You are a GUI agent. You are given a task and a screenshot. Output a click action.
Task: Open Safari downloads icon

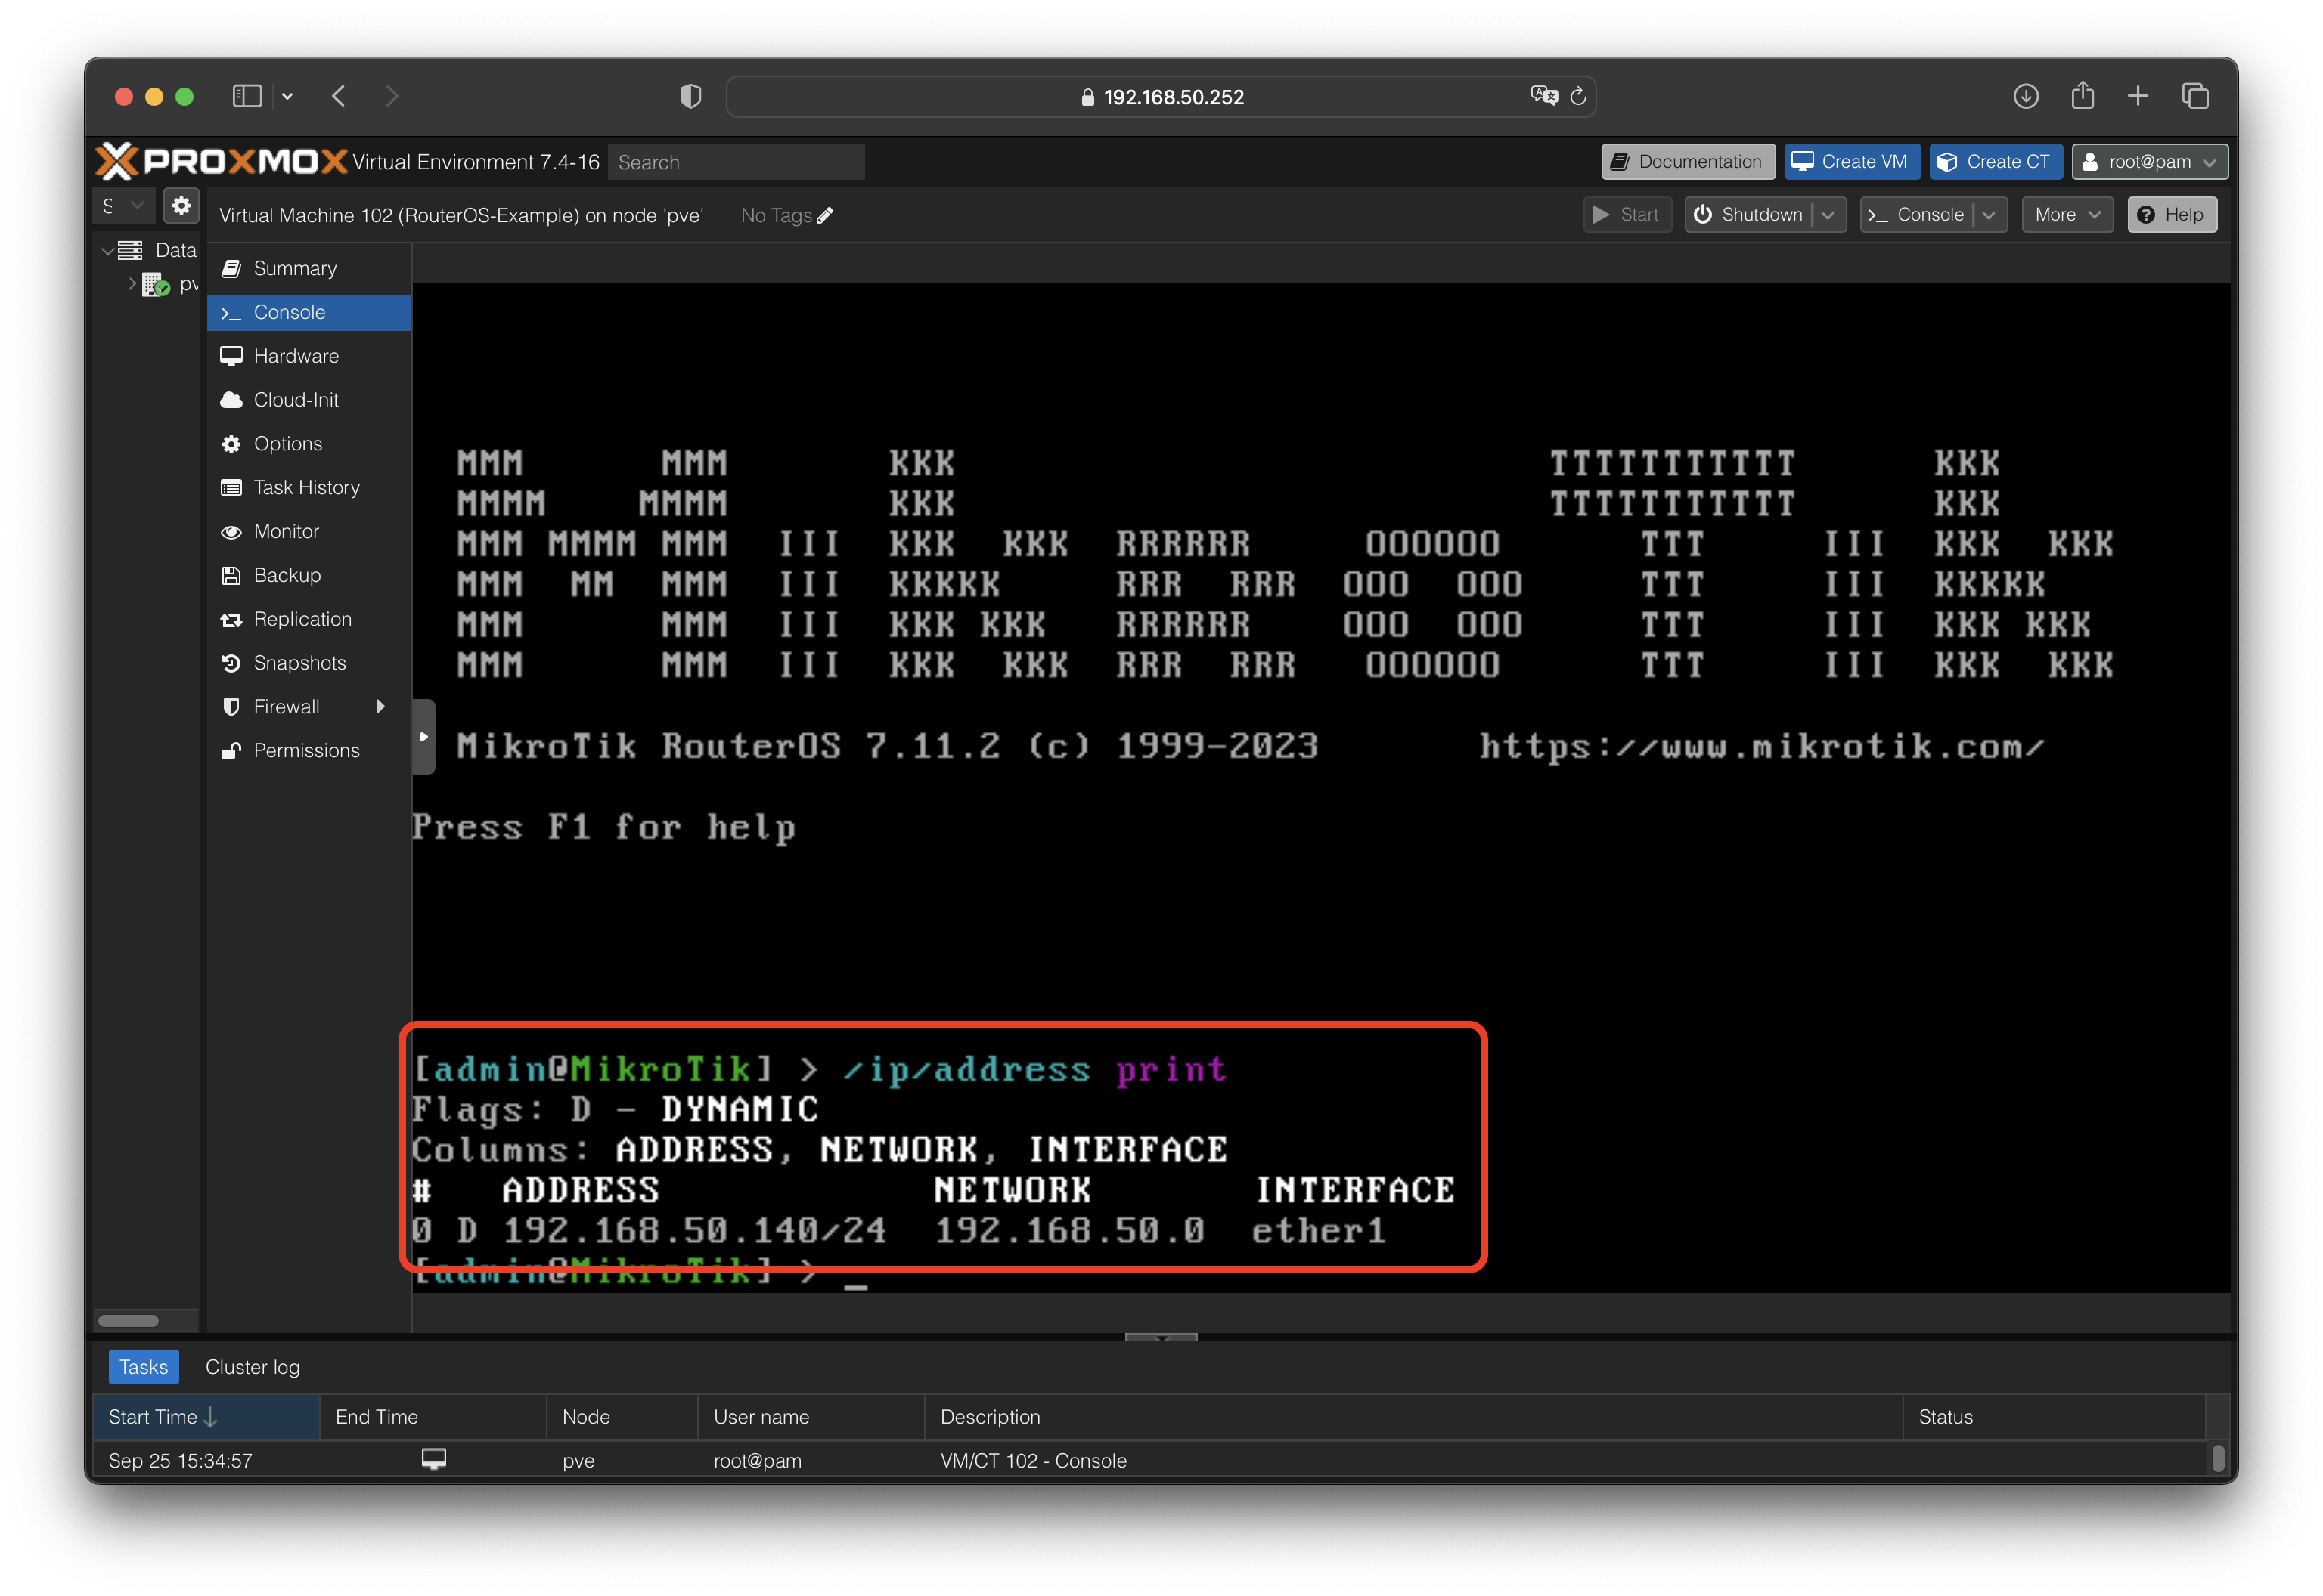pyautogui.click(x=2026, y=96)
